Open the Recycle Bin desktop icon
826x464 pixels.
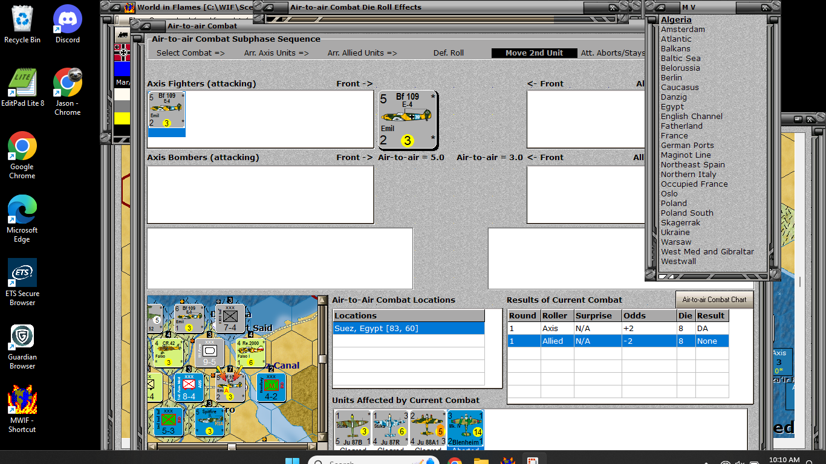22,24
